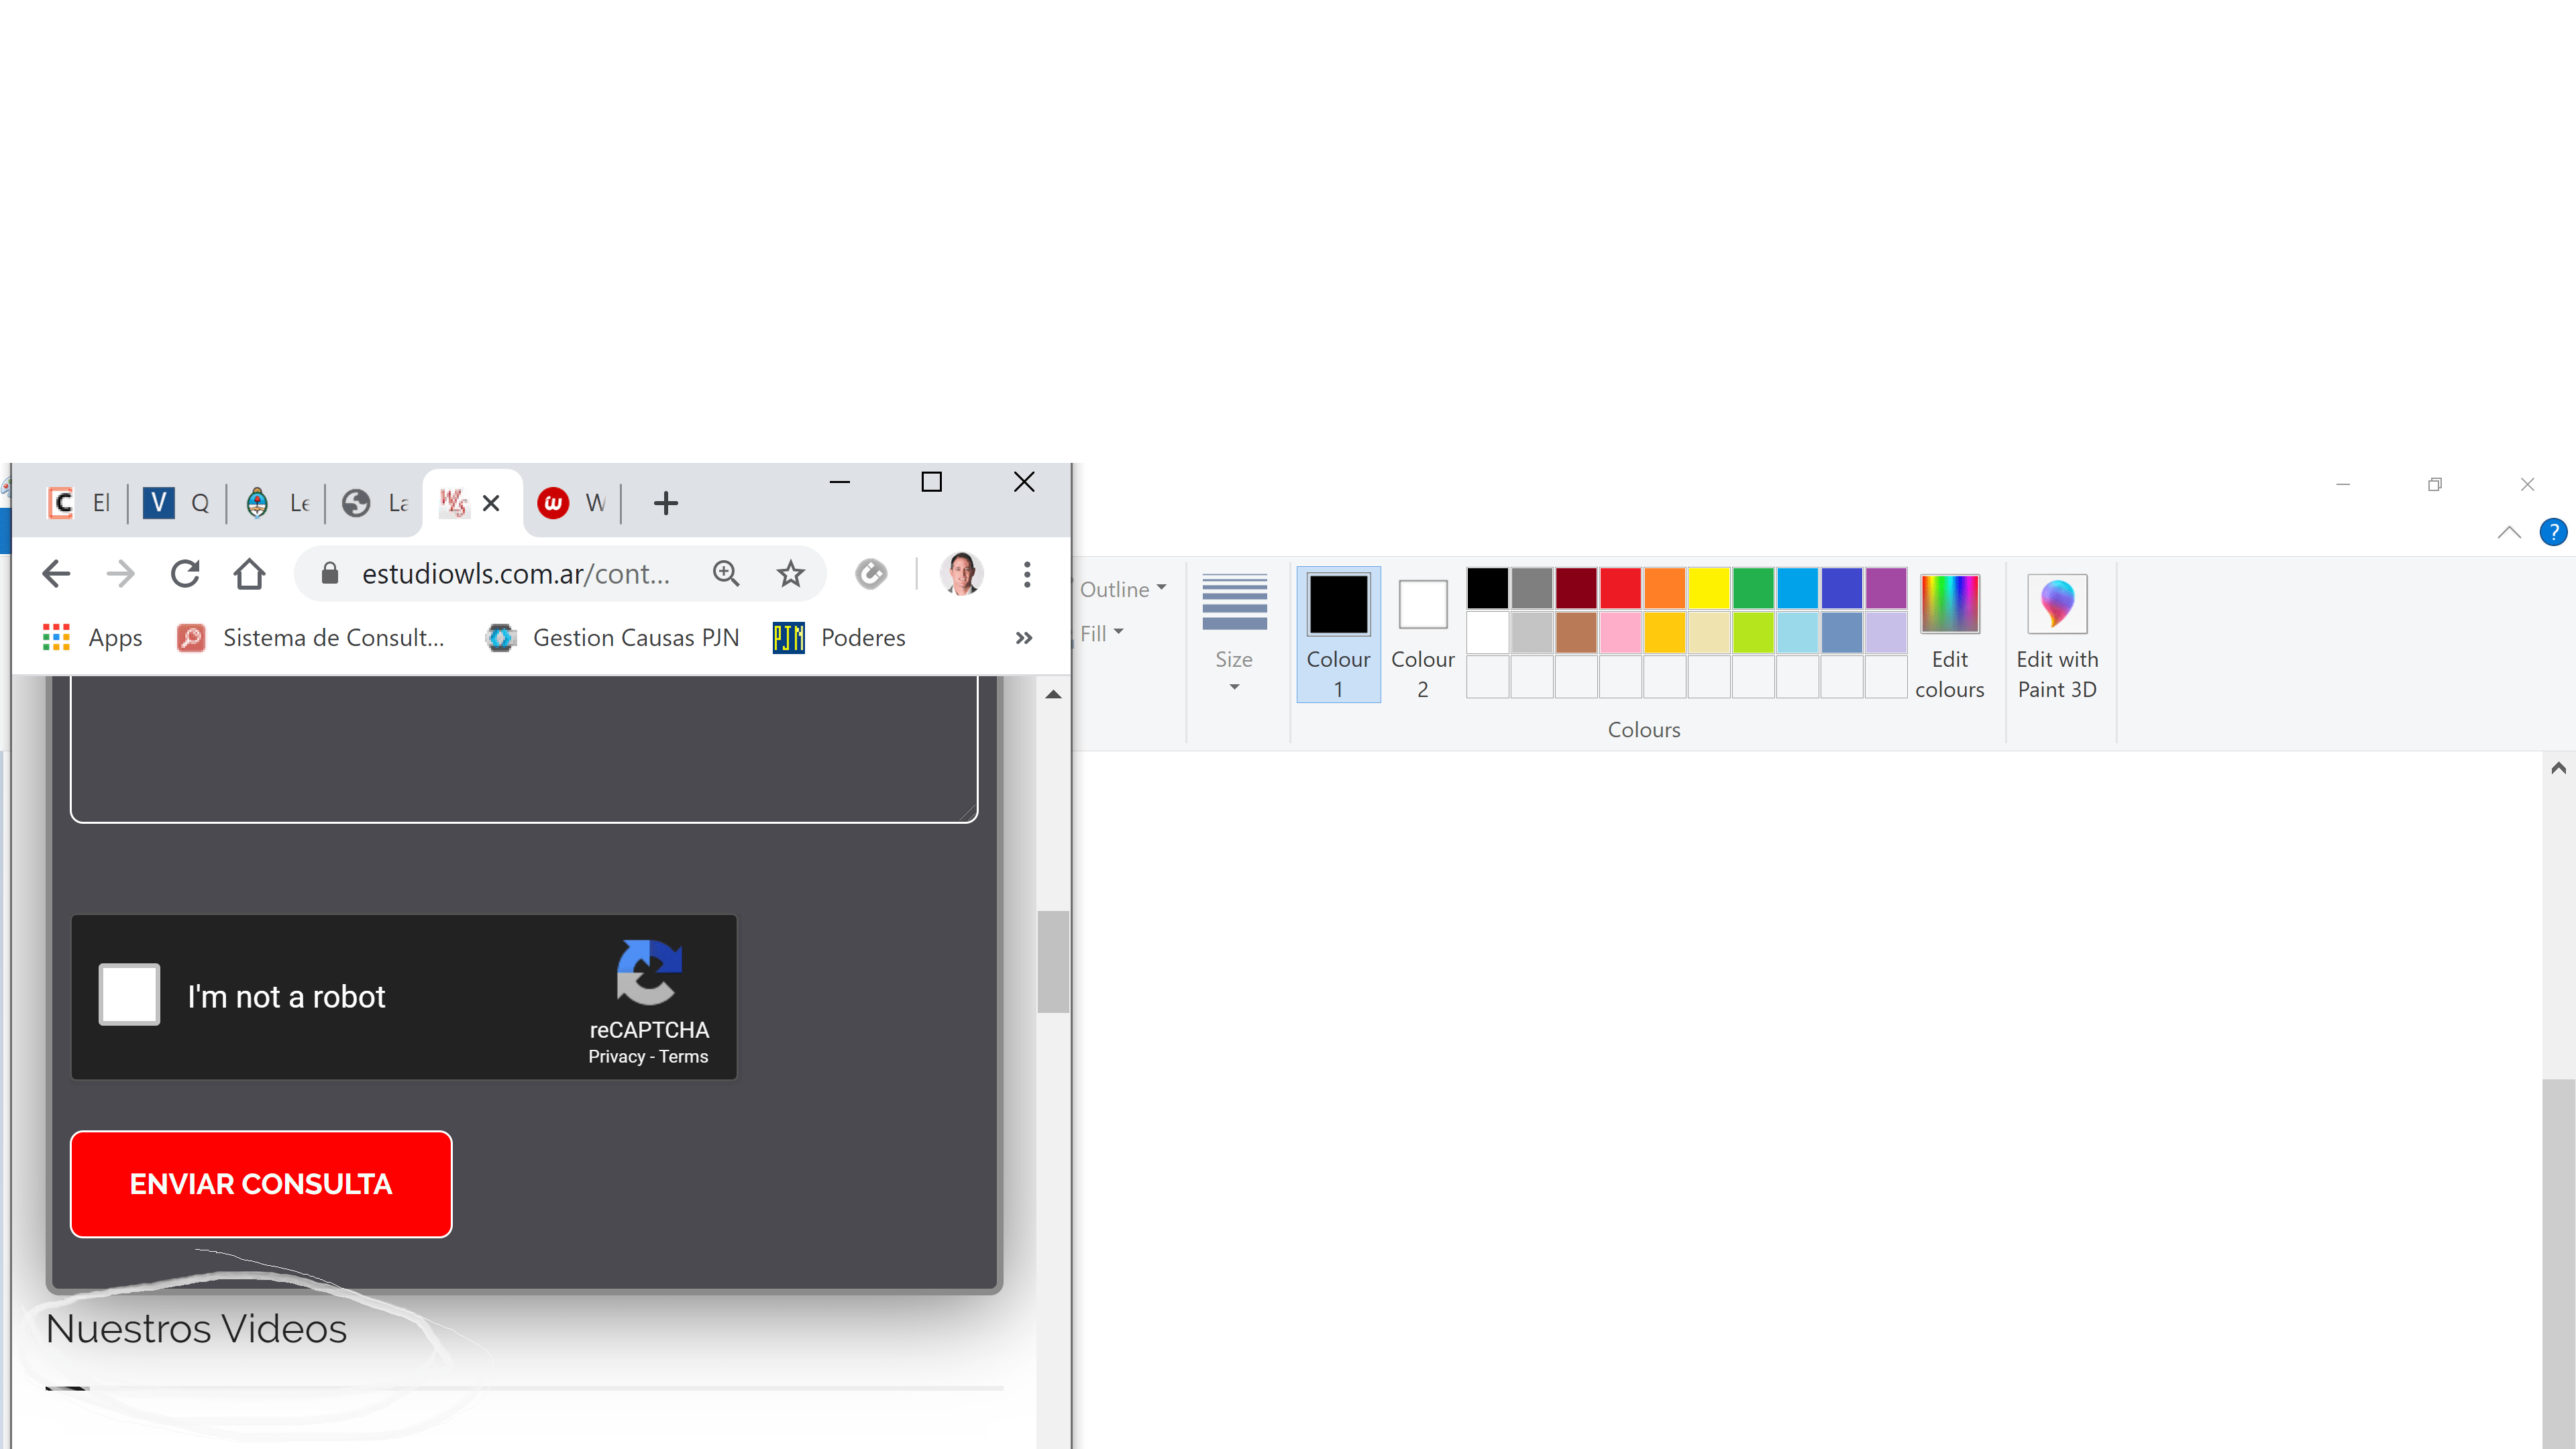Viewport: 2576px width, 1449px height.
Task: Open Sistema de Consult bookmark
Action: point(310,638)
